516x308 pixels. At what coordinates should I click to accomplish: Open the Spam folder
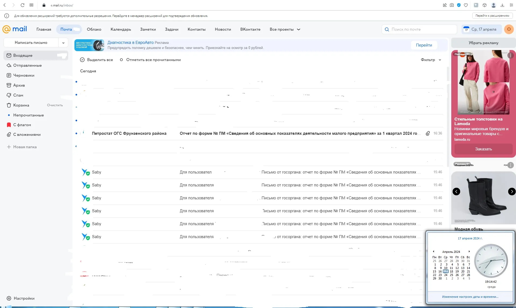pos(18,95)
